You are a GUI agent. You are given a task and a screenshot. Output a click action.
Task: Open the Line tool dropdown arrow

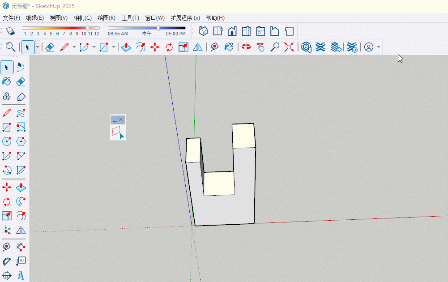tap(74, 47)
